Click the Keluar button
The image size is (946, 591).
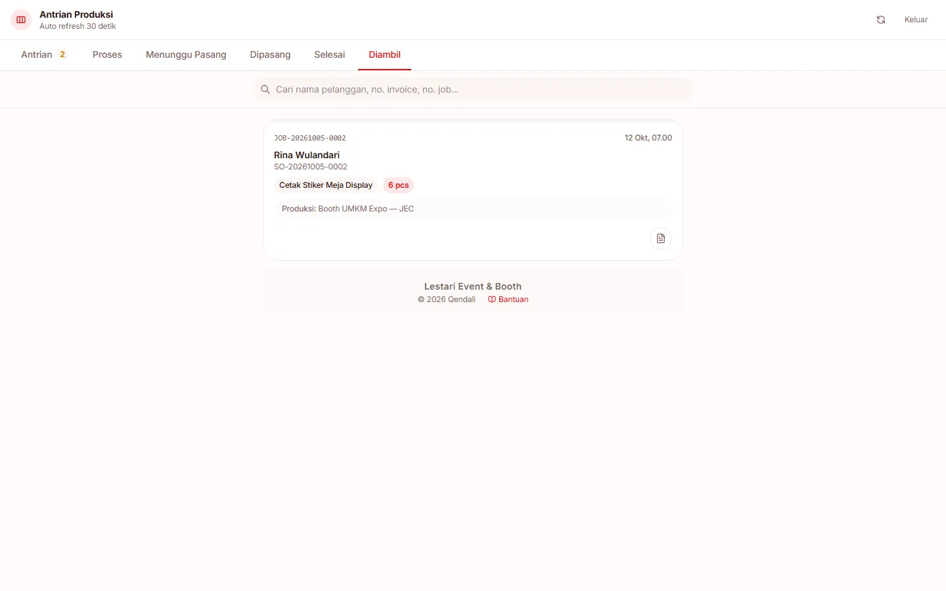point(916,20)
